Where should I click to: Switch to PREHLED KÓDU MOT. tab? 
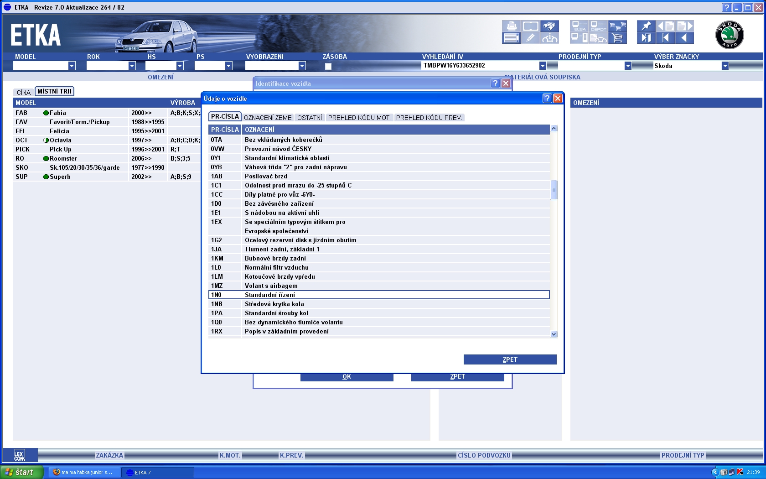(x=359, y=118)
